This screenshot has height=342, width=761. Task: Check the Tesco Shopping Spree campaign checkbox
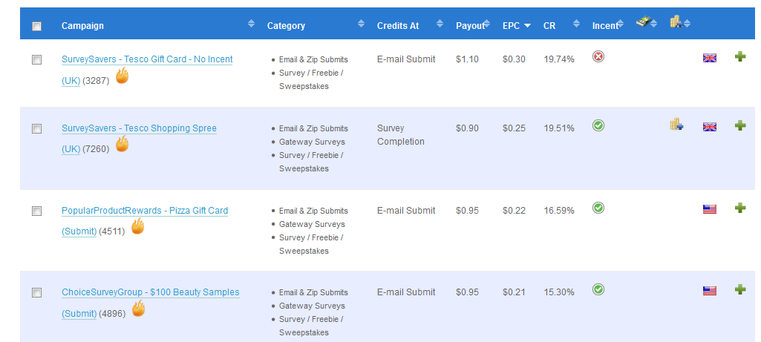[36, 128]
